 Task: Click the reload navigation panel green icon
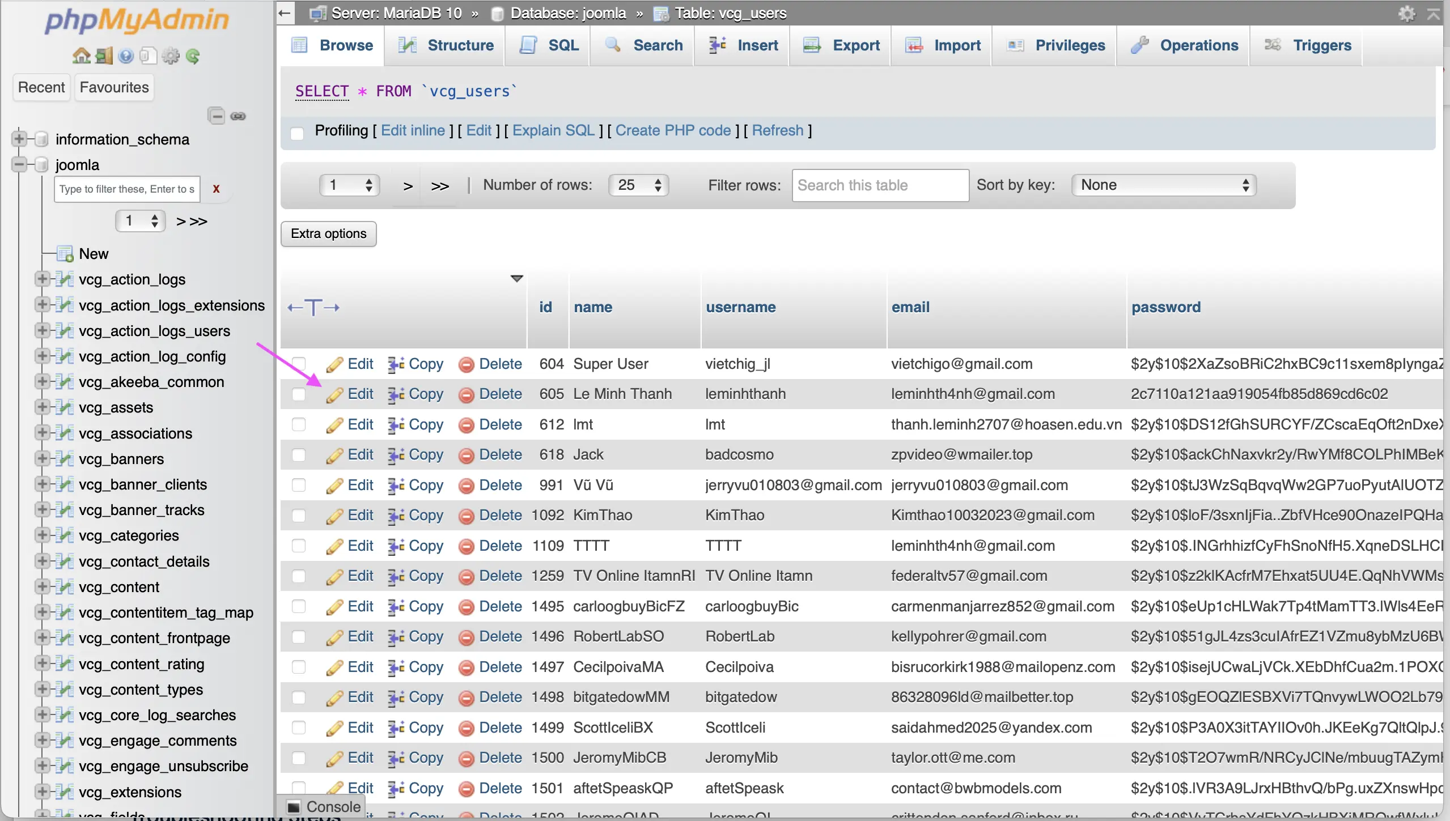[193, 56]
